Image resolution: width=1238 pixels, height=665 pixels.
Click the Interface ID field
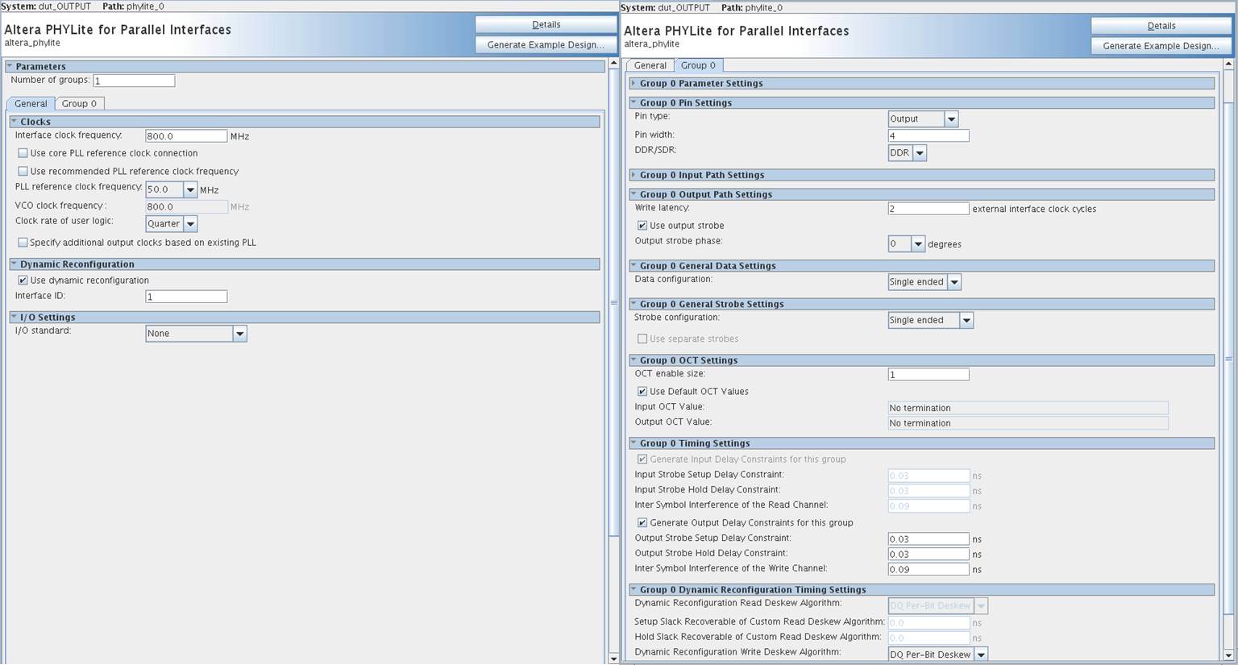(186, 297)
